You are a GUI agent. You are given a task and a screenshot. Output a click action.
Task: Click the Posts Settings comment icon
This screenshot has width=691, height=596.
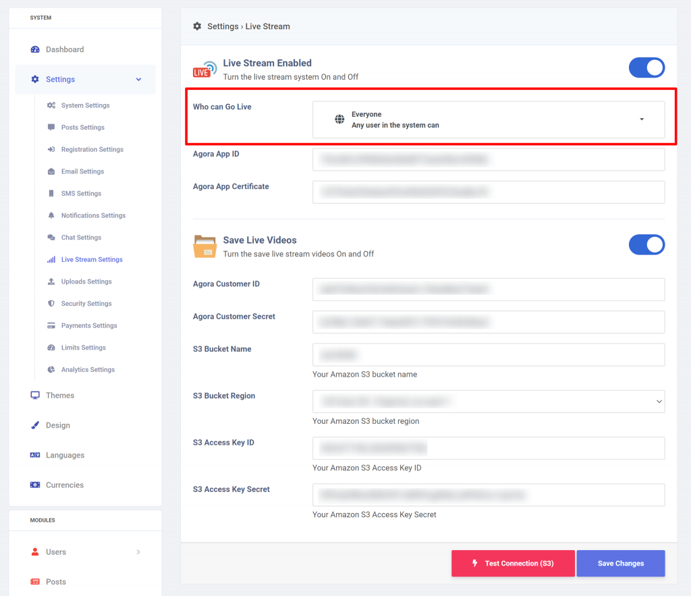click(51, 128)
